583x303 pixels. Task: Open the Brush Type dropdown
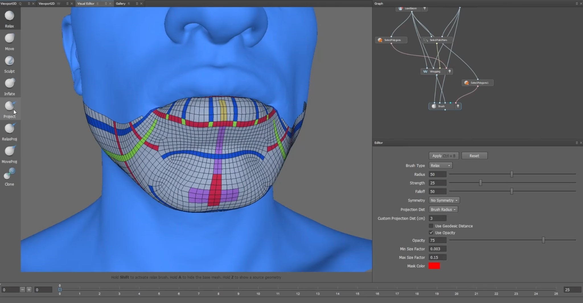(x=440, y=166)
